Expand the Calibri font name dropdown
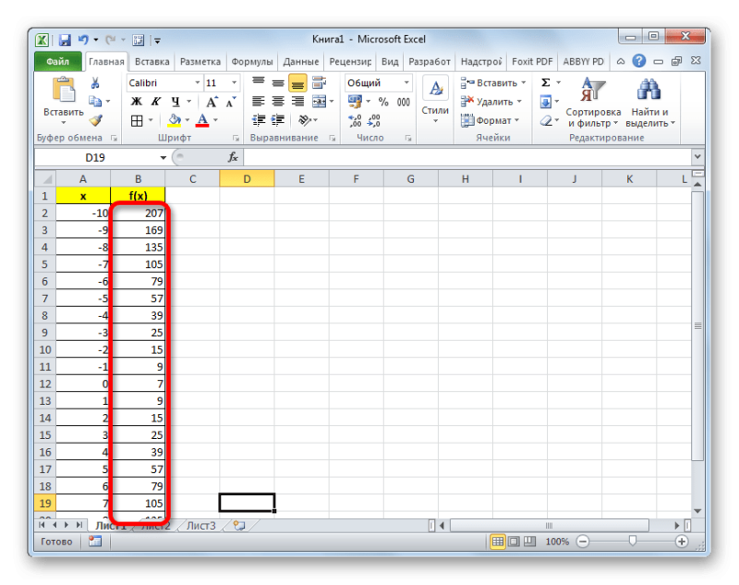This screenshot has width=739, height=585. coord(198,83)
